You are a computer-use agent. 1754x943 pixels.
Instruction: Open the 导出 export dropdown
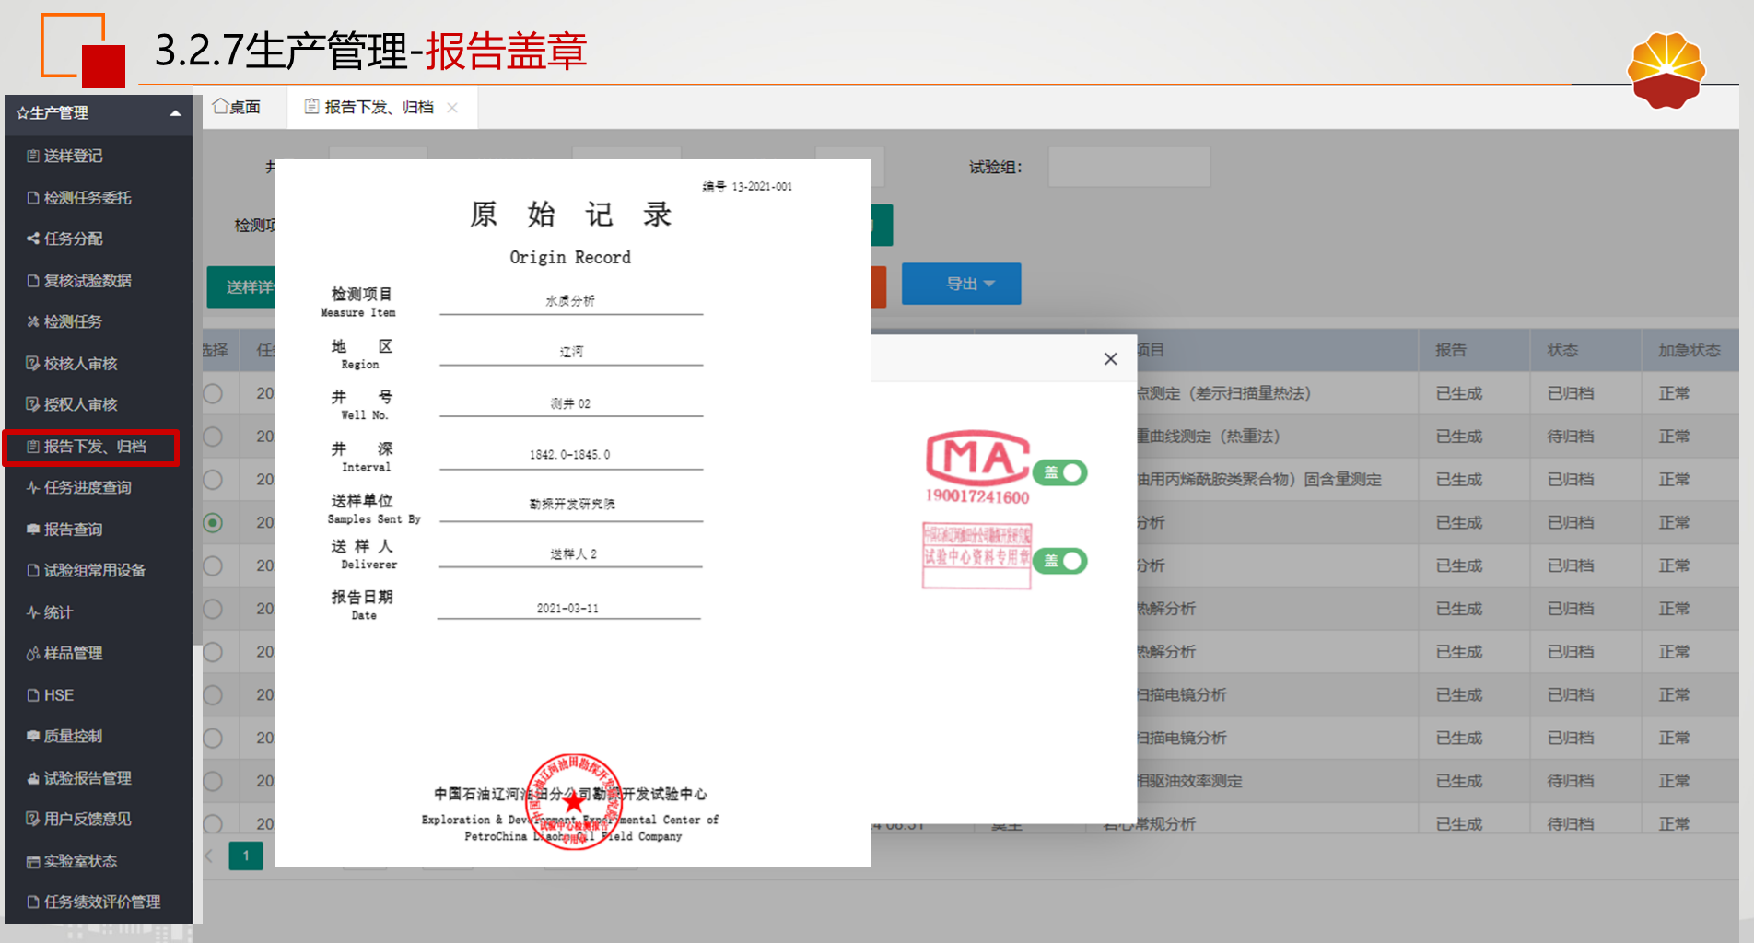[961, 284]
